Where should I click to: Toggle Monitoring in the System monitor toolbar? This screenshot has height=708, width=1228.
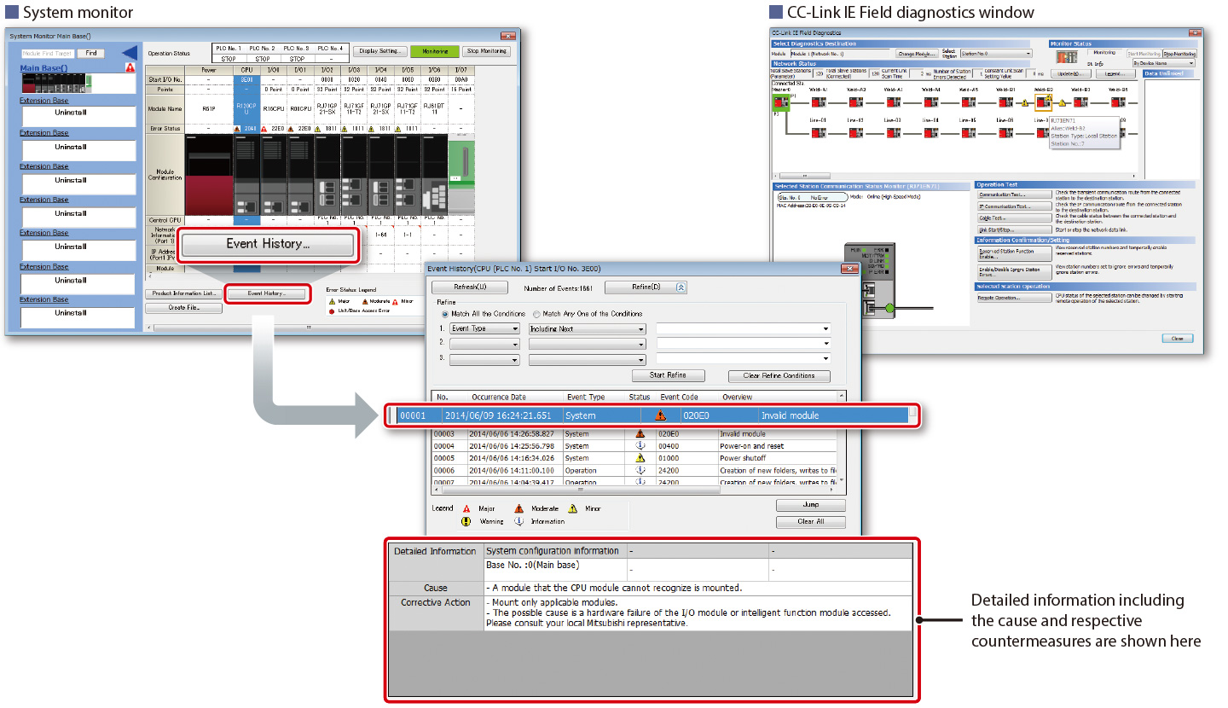435,51
